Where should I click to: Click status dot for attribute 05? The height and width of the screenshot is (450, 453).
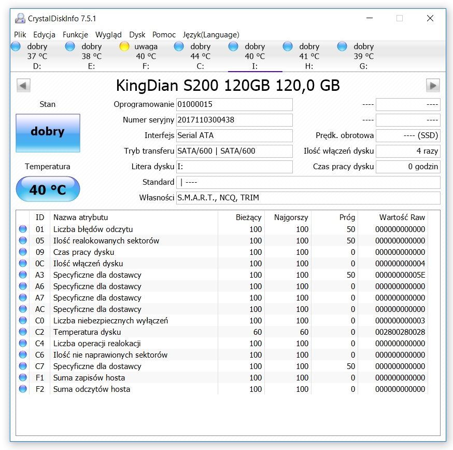23,240
